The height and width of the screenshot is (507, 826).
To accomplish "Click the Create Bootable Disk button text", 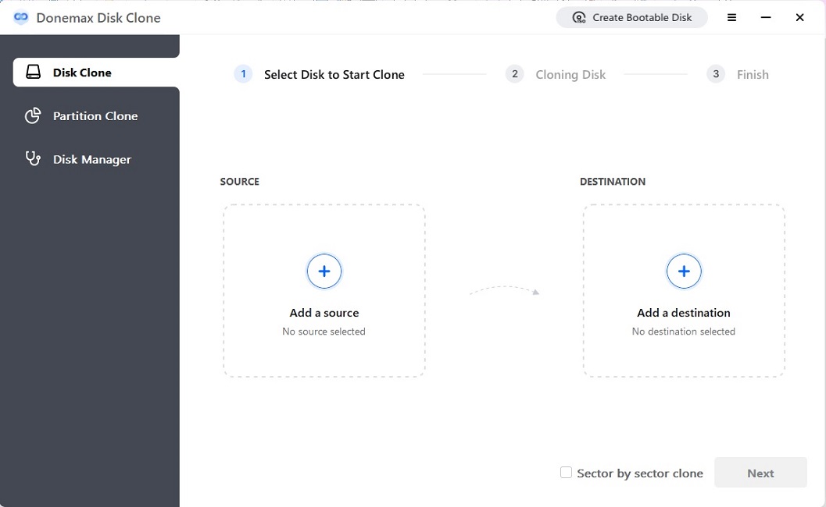I will tap(642, 17).
